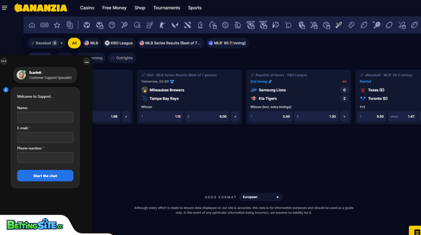Expand more markets for Brewers vs Rays
The height and width of the screenshot is (235, 421).
235,117
